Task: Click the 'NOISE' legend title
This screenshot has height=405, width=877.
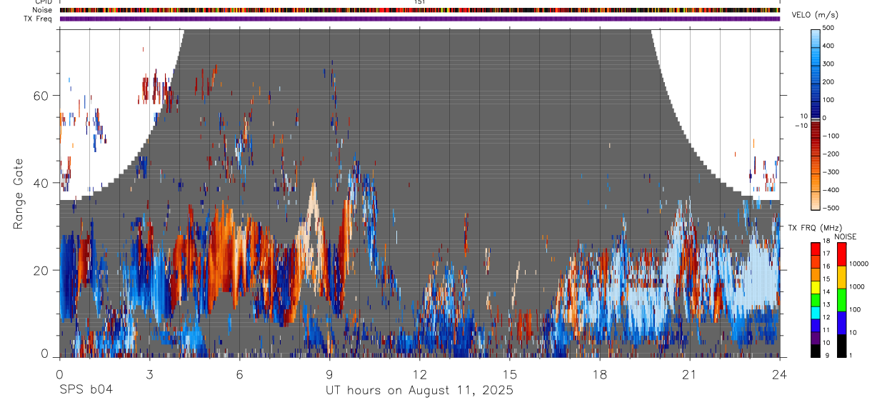Action: [845, 236]
